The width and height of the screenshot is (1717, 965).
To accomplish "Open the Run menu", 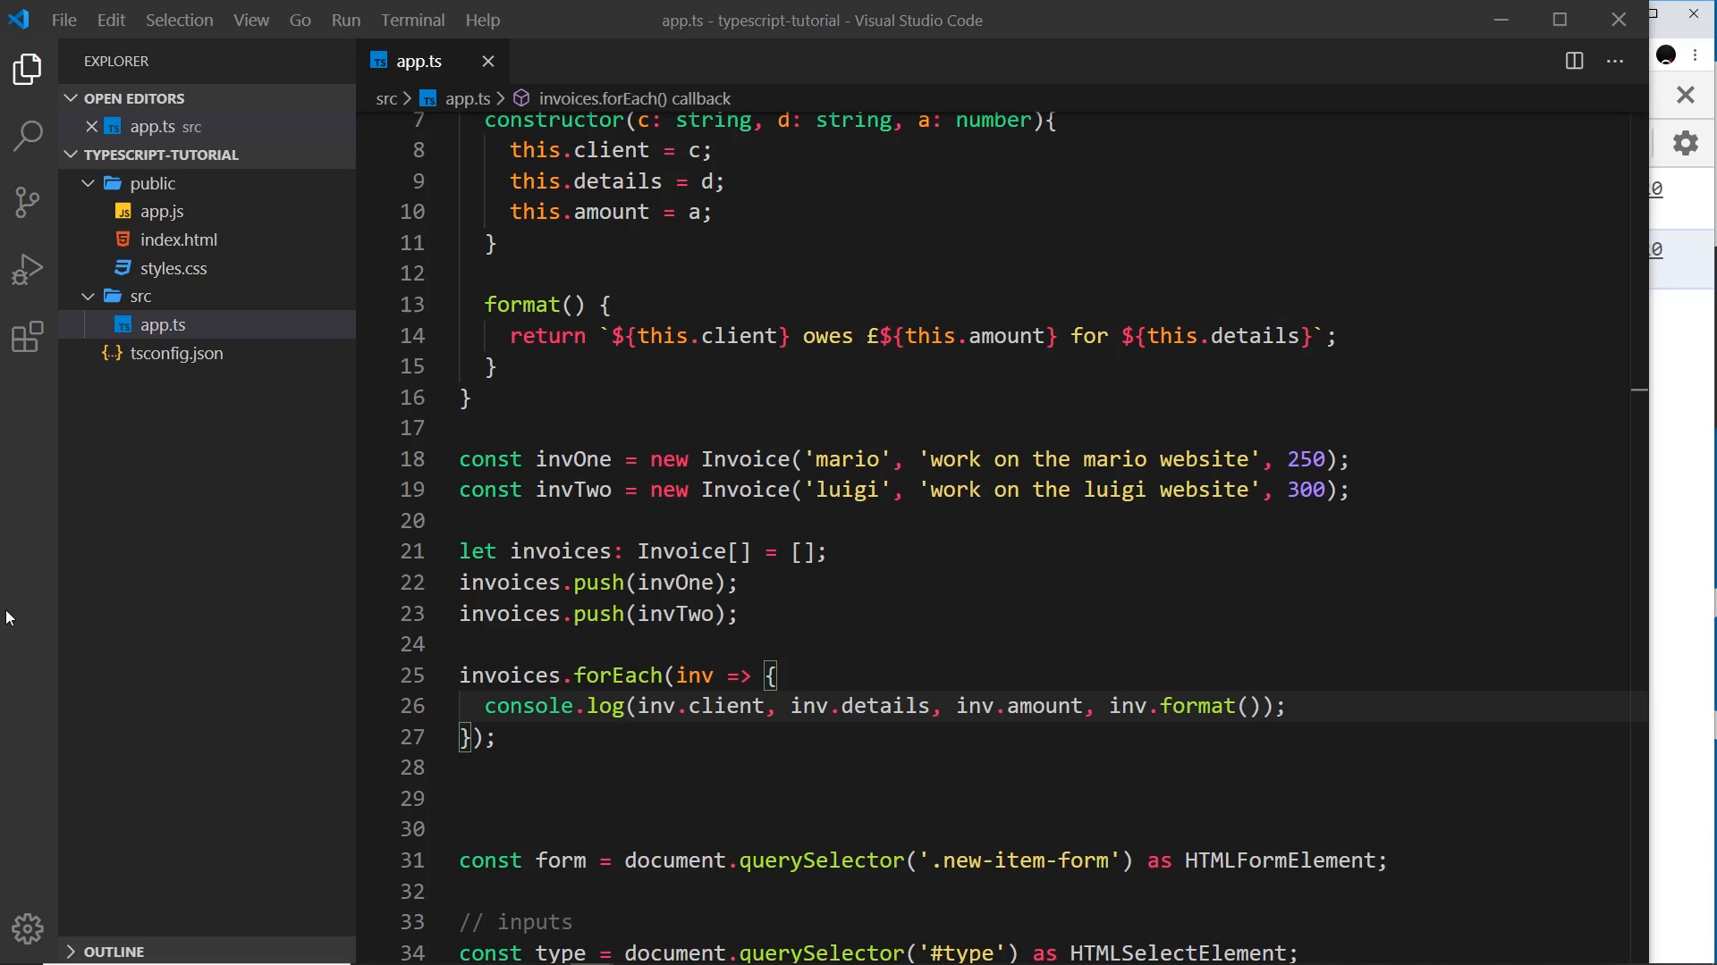I will (346, 20).
